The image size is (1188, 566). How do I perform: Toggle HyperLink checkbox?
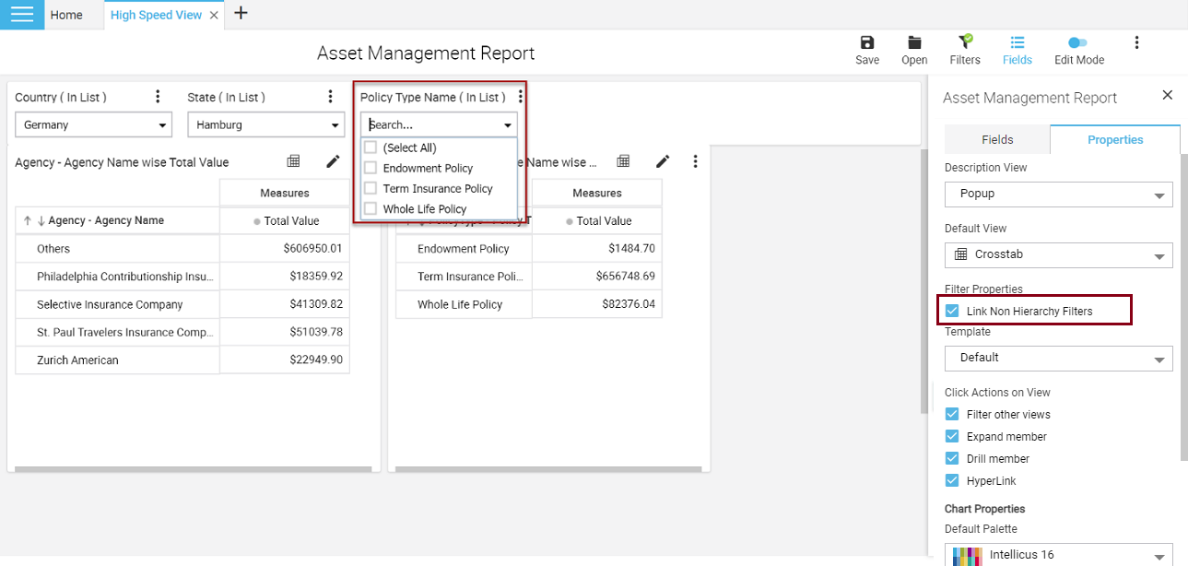(x=953, y=481)
